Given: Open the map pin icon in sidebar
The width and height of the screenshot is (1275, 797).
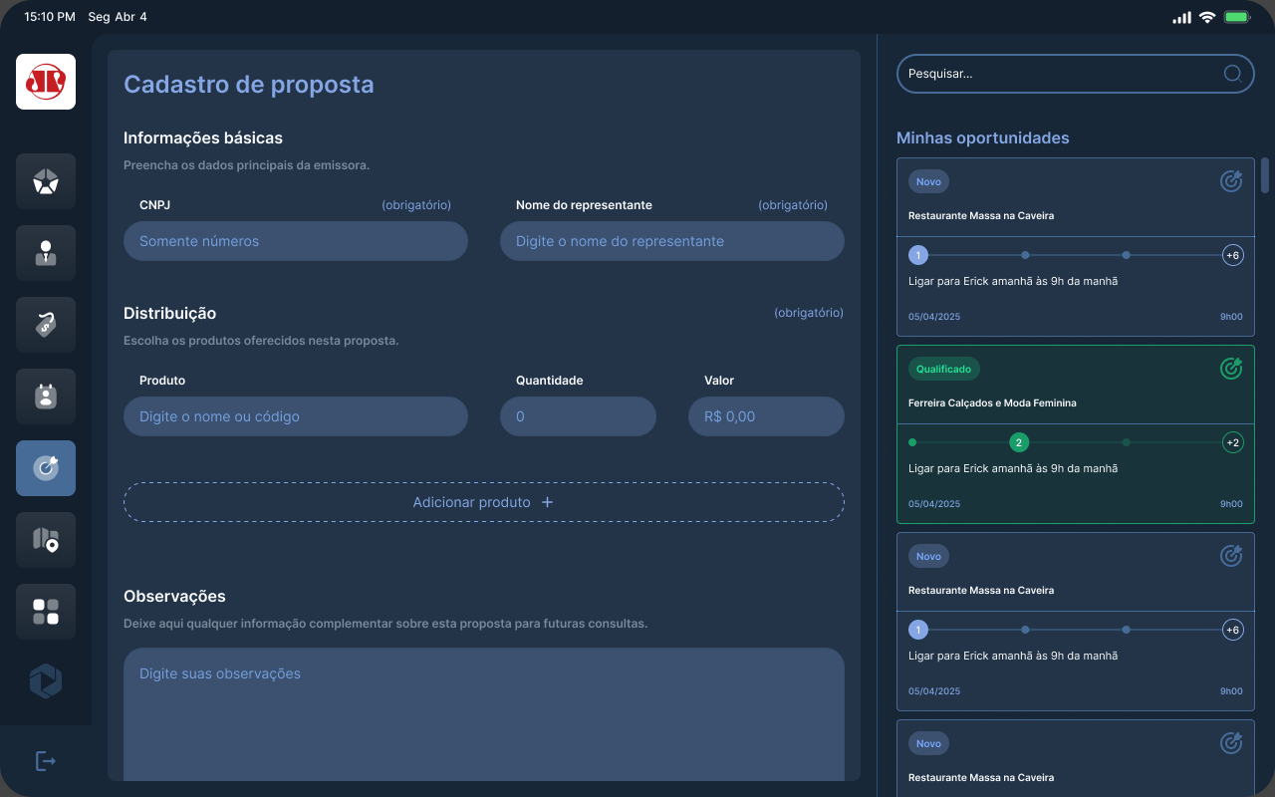Looking at the screenshot, I should (x=46, y=540).
